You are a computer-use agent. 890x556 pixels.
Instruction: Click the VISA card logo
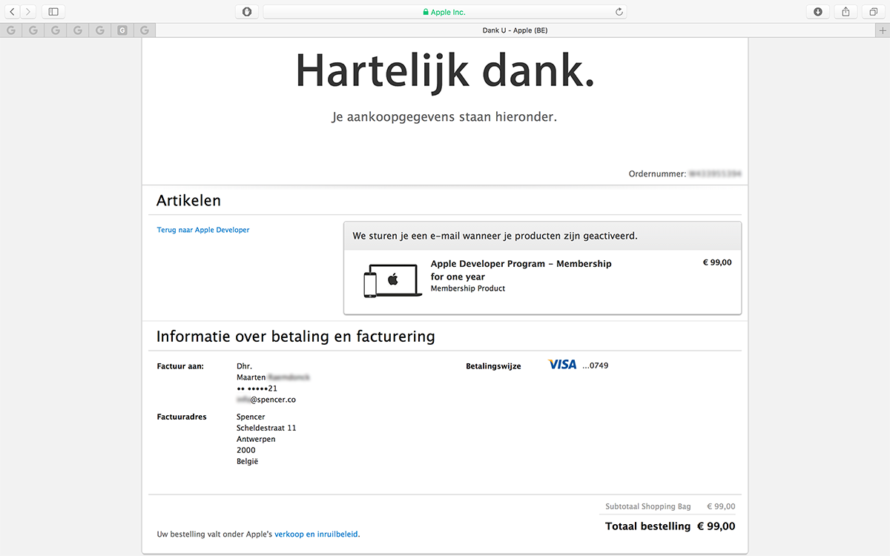(562, 365)
